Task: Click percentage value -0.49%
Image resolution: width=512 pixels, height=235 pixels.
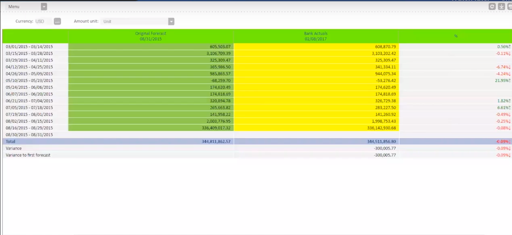Action: (x=503, y=114)
